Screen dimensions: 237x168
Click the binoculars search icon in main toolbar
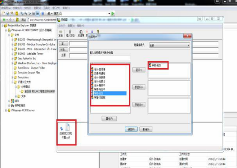coord(49,14)
